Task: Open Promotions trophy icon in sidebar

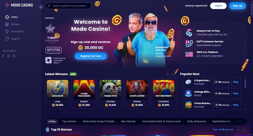Action: click(7, 31)
